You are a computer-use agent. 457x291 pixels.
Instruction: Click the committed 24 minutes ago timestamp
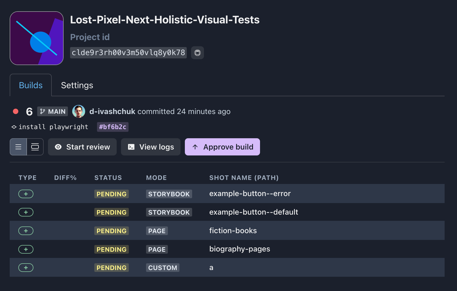click(x=184, y=111)
